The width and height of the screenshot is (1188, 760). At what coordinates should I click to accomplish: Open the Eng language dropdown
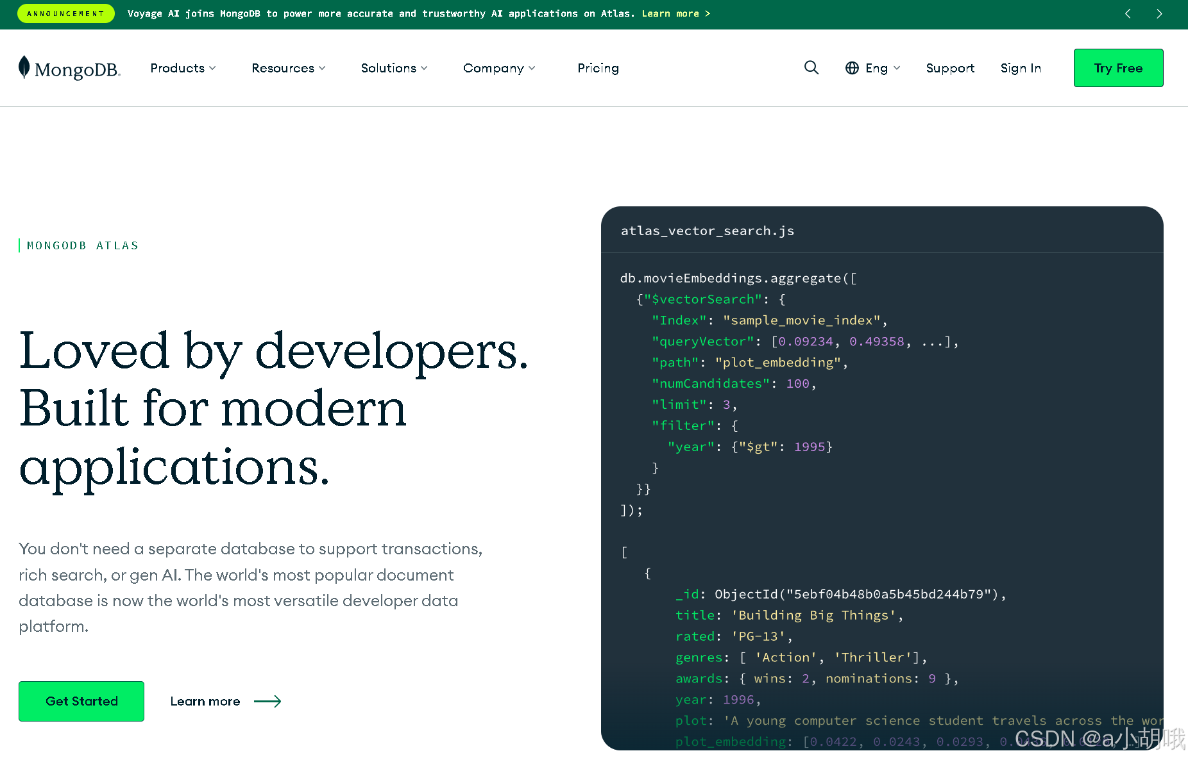point(883,68)
